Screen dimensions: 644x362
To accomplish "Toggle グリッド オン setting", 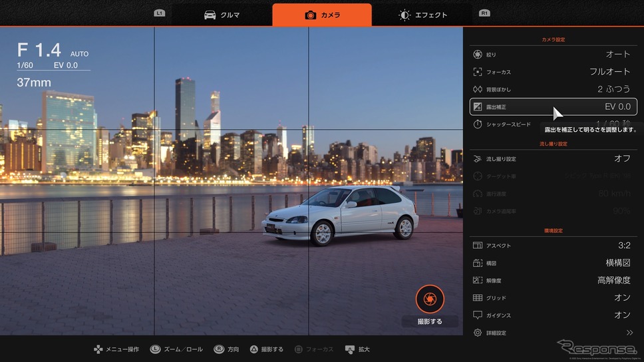I will pos(622,297).
